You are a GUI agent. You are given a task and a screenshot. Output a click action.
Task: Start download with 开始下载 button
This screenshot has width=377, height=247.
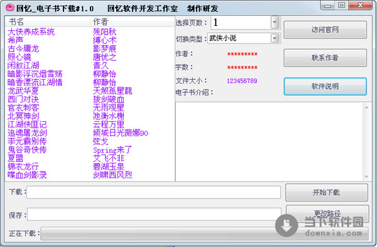(x=326, y=192)
